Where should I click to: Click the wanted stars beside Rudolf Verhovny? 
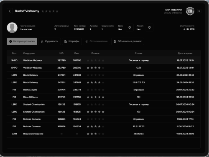pyautogui.click(x=50, y=11)
